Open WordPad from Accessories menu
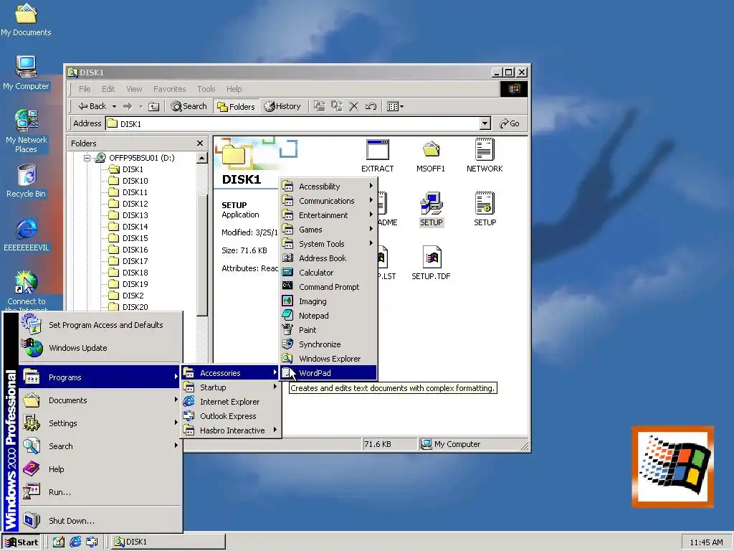 tap(328, 373)
